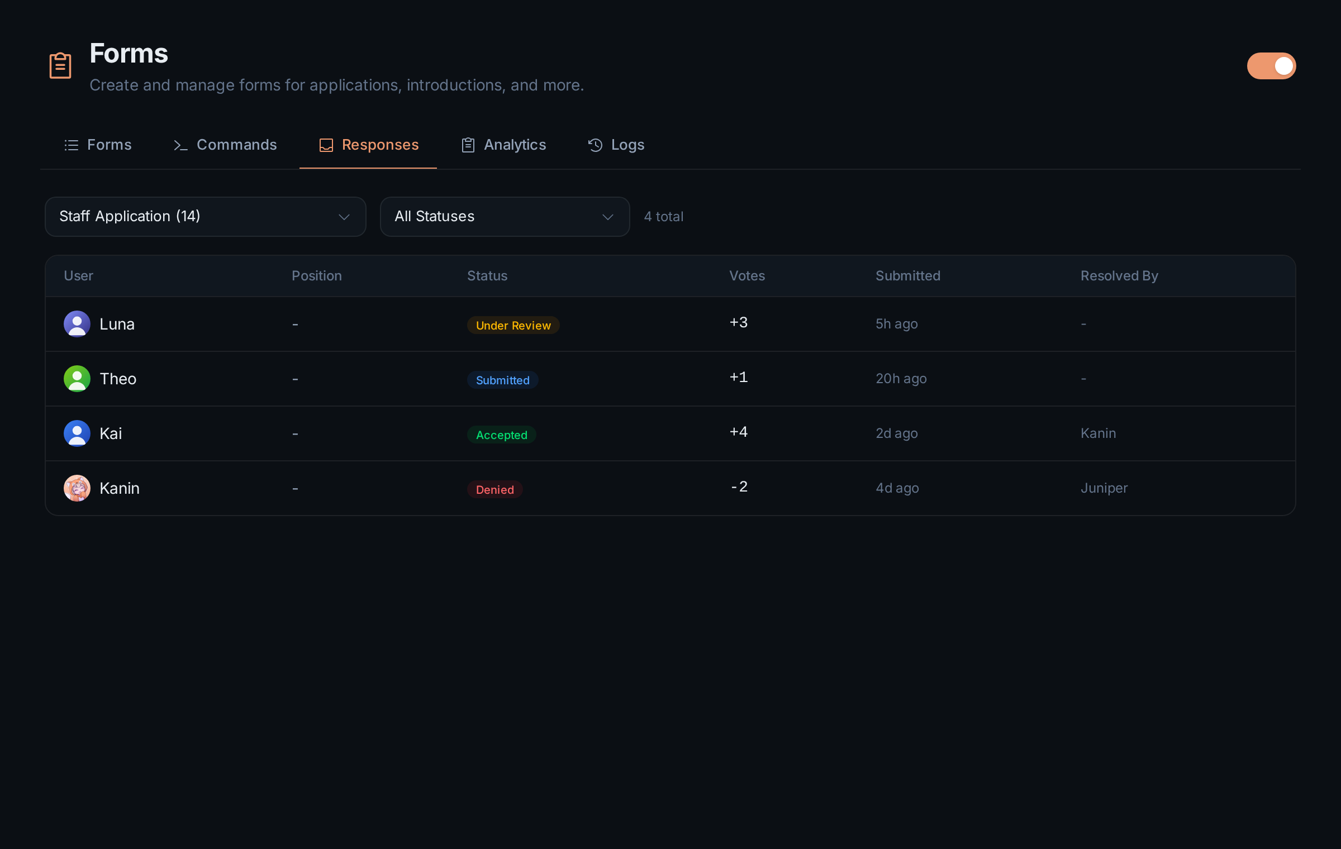Image resolution: width=1341 pixels, height=849 pixels.
Task: Click the Submitted column header
Action: pos(908,276)
